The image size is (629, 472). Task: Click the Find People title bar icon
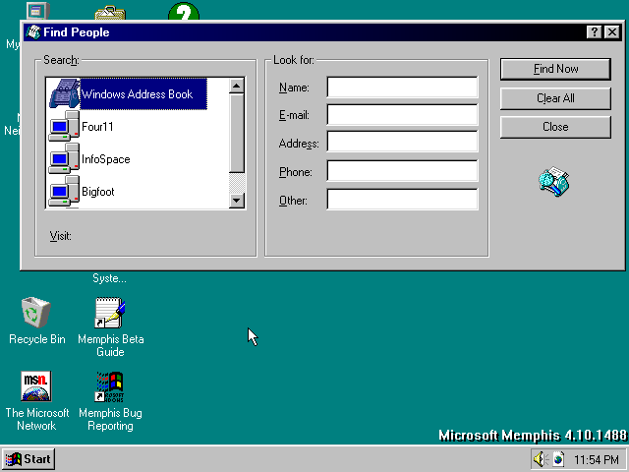(33, 32)
